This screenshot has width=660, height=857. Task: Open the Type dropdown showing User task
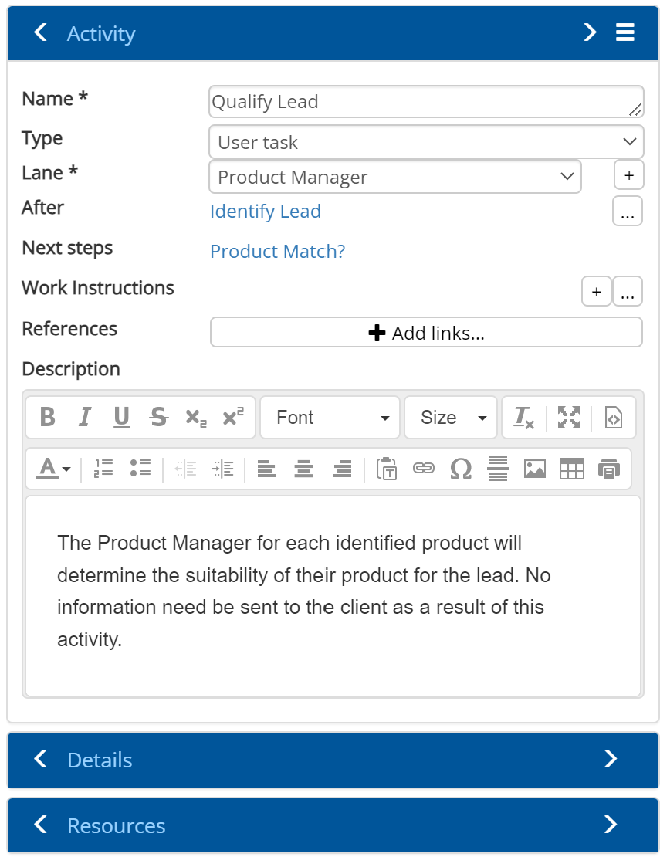point(425,142)
